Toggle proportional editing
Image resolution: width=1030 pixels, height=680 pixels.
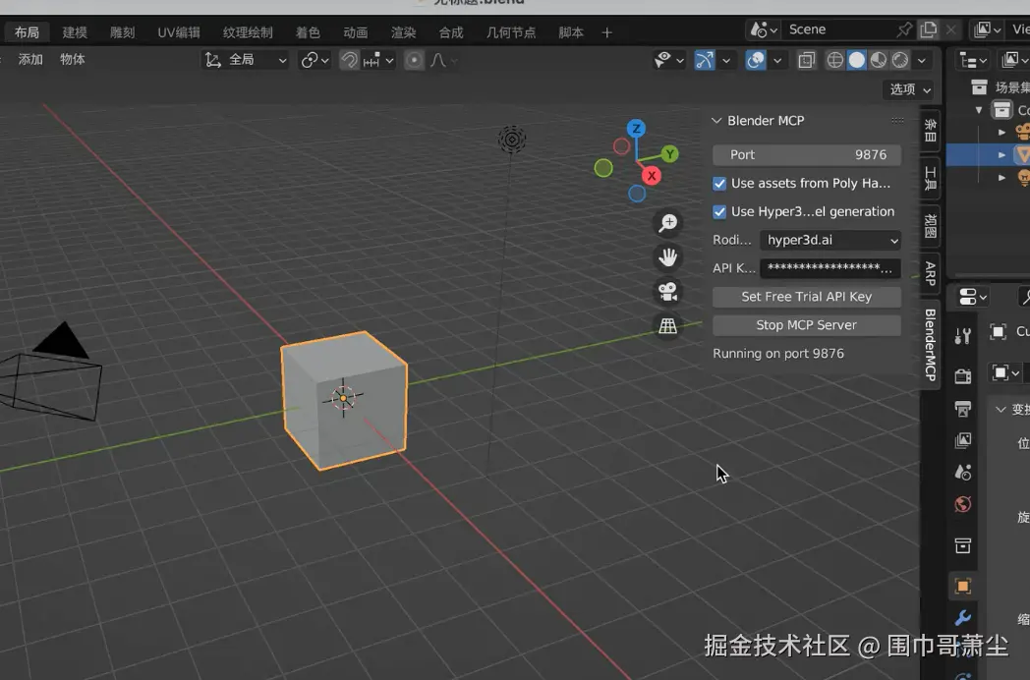(x=414, y=61)
